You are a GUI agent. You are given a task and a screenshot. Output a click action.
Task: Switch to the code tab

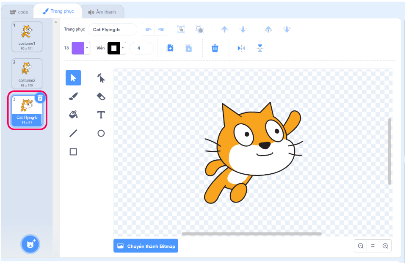click(19, 12)
